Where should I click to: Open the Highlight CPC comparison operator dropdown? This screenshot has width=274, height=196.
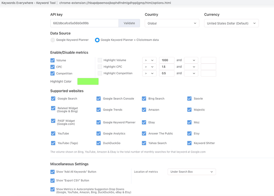pyautogui.click(x=149, y=67)
